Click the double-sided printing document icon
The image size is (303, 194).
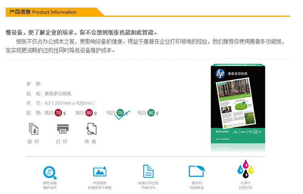148,171
